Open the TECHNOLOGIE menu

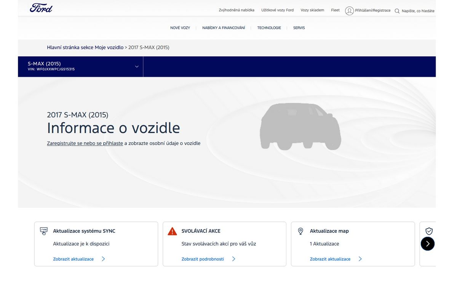(269, 28)
